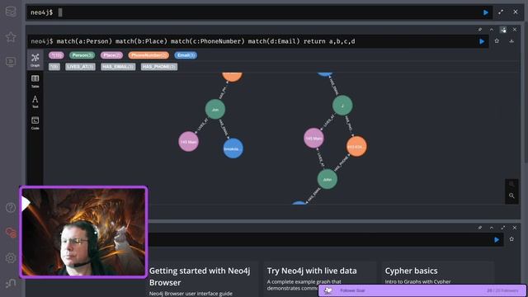Re-run the match query with its play button
This screenshot has height=297, width=528.
[x=482, y=41]
